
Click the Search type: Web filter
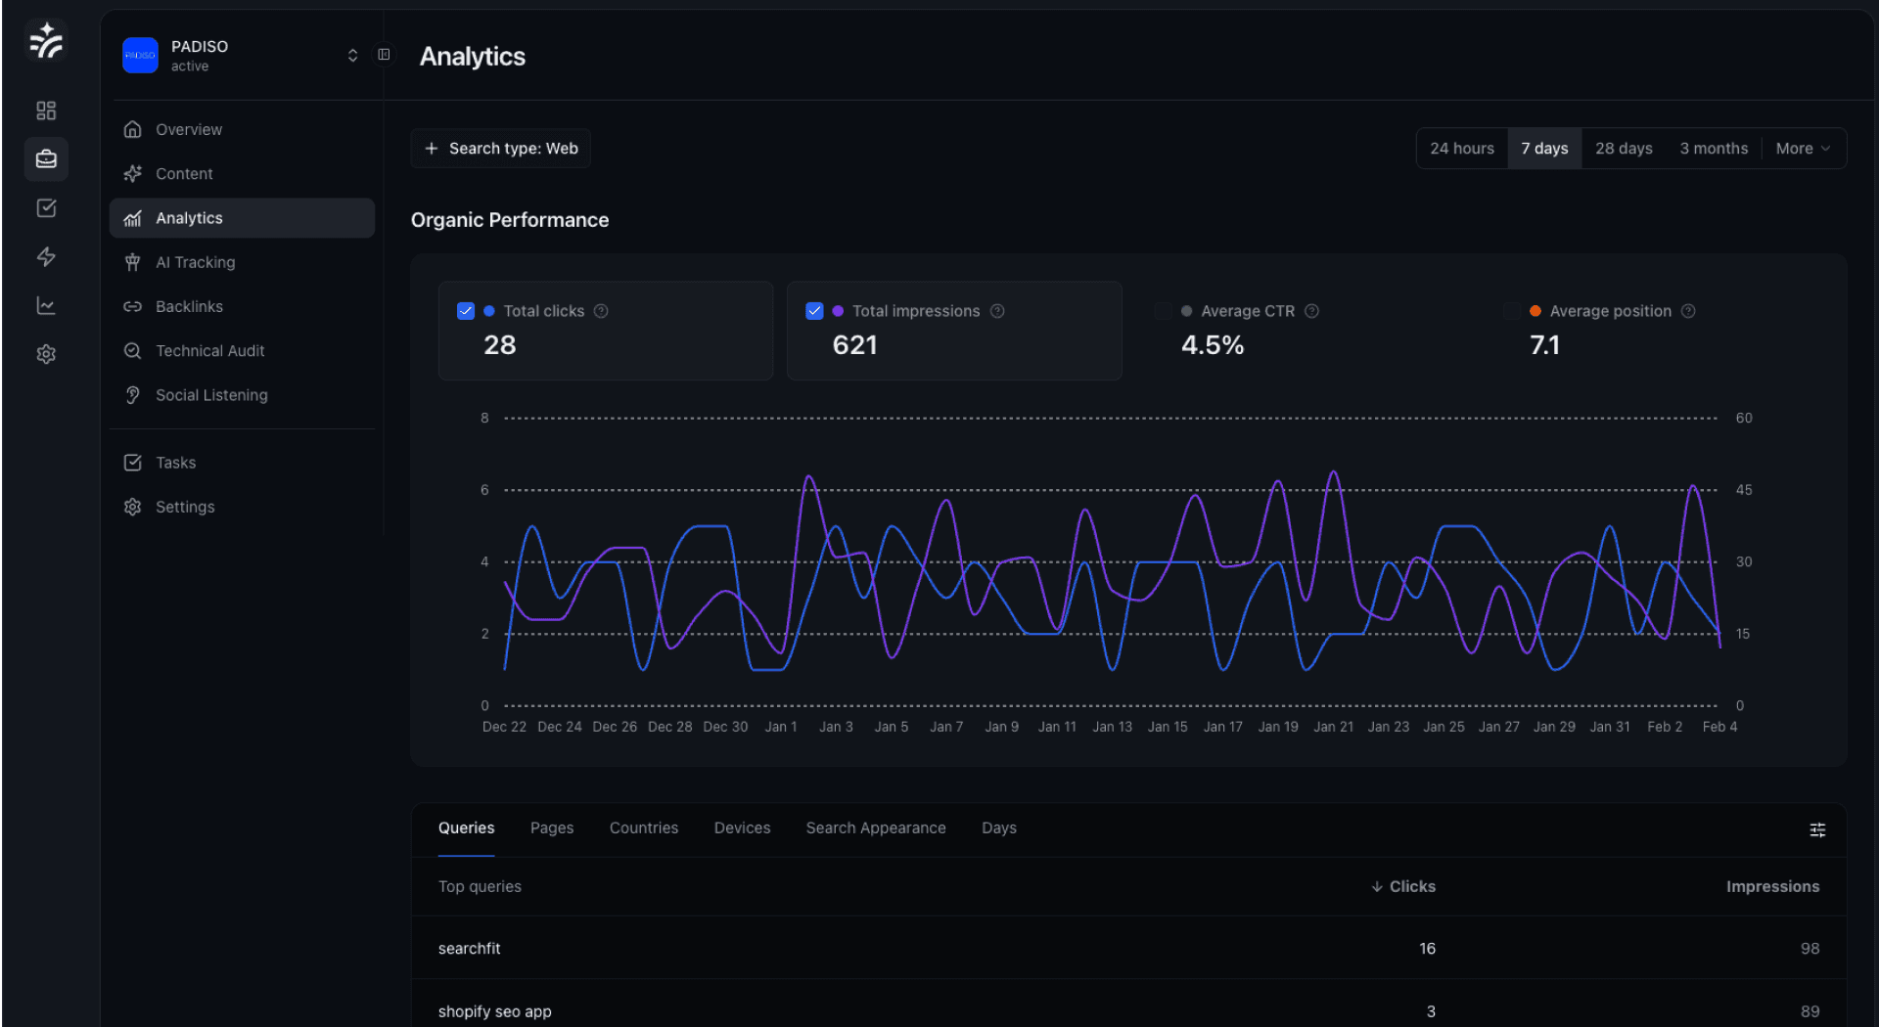(501, 149)
